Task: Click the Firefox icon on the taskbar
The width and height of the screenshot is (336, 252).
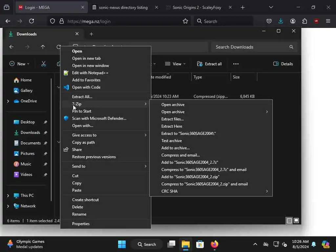Action: click(x=214, y=244)
